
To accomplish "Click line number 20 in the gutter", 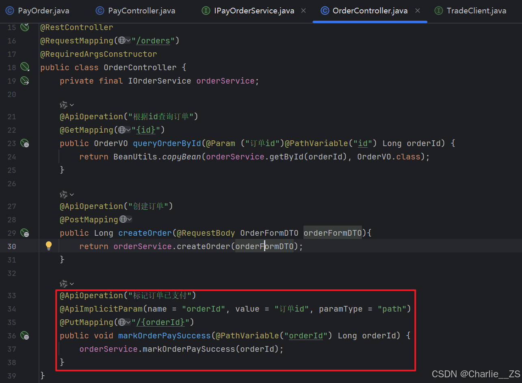I will tap(12, 94).
